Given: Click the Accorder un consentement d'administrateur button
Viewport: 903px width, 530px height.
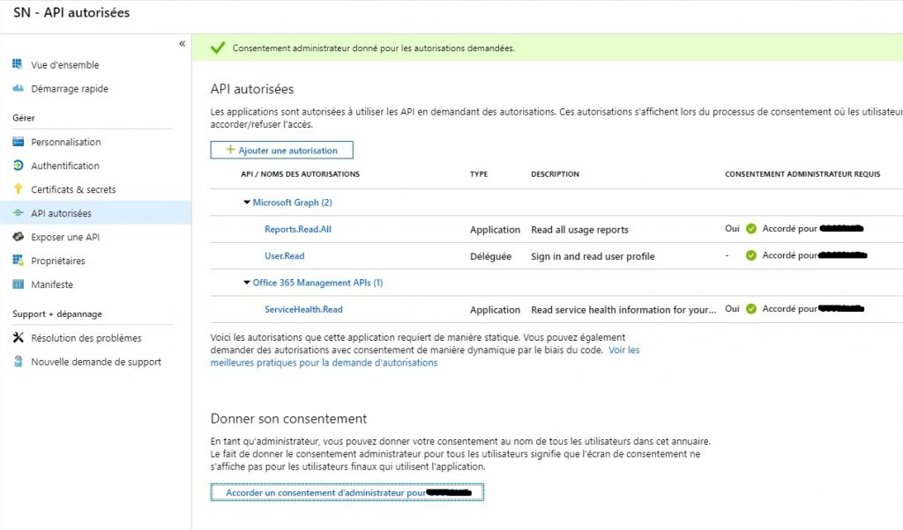Looking at the screenshot, I should click(x=347, y=492).
